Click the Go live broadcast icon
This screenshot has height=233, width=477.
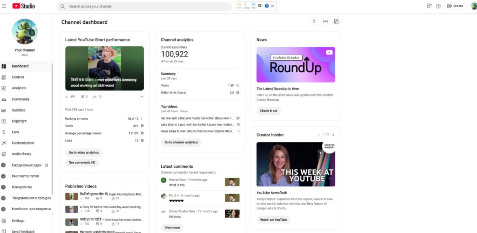point(325,22)
